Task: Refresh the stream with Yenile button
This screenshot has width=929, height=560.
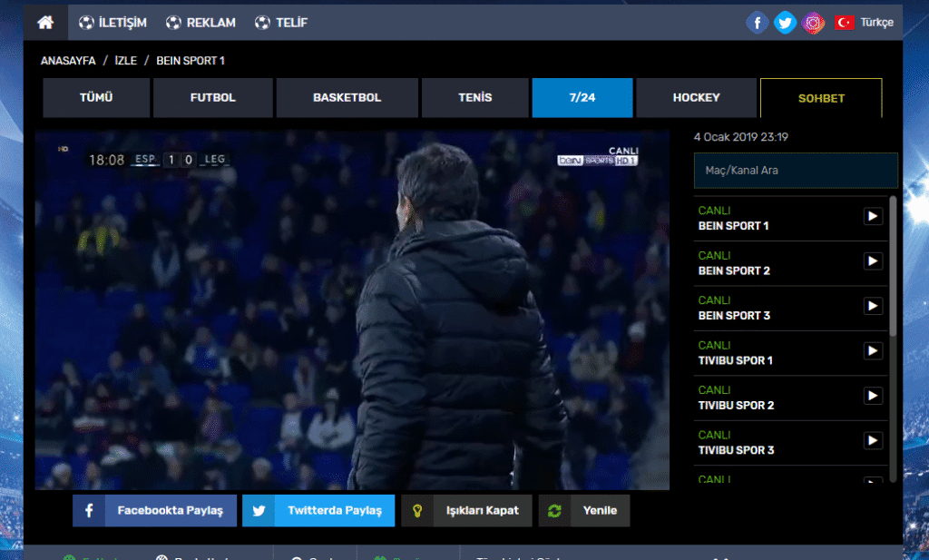Action: click(584, 511)
